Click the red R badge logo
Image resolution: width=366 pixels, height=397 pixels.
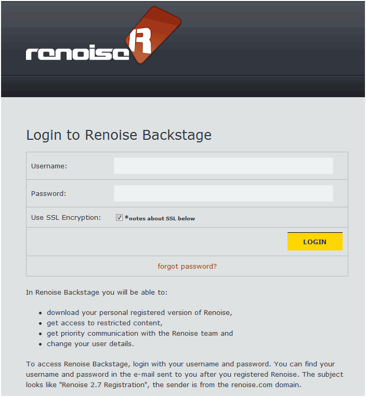(x=153, y=35)
